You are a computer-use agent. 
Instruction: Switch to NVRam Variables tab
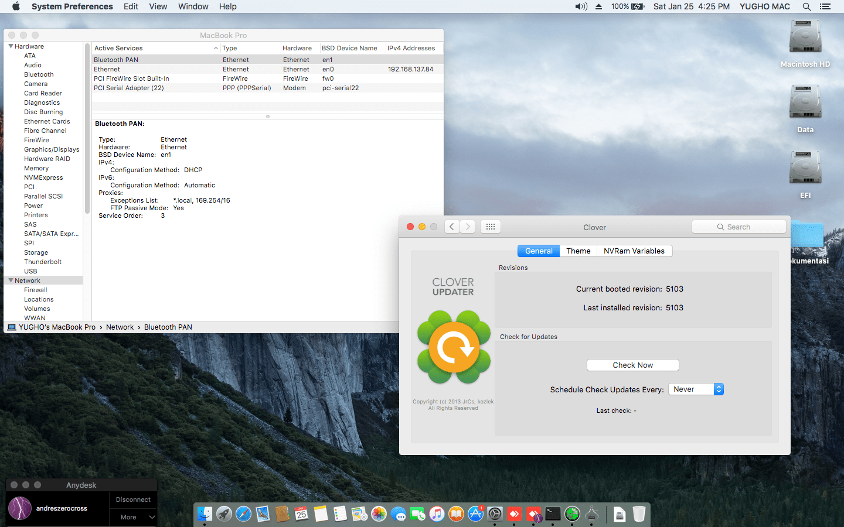pyautogui.click(x=634, y=251)
